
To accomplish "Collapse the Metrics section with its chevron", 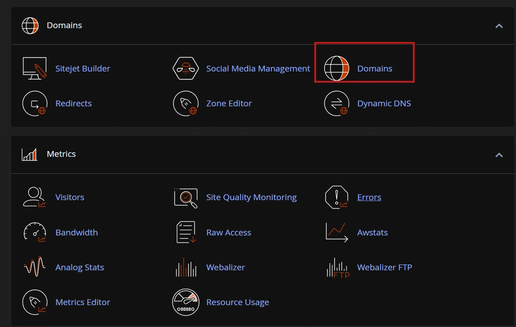I will pyautogui.click(x=499, y=155).
